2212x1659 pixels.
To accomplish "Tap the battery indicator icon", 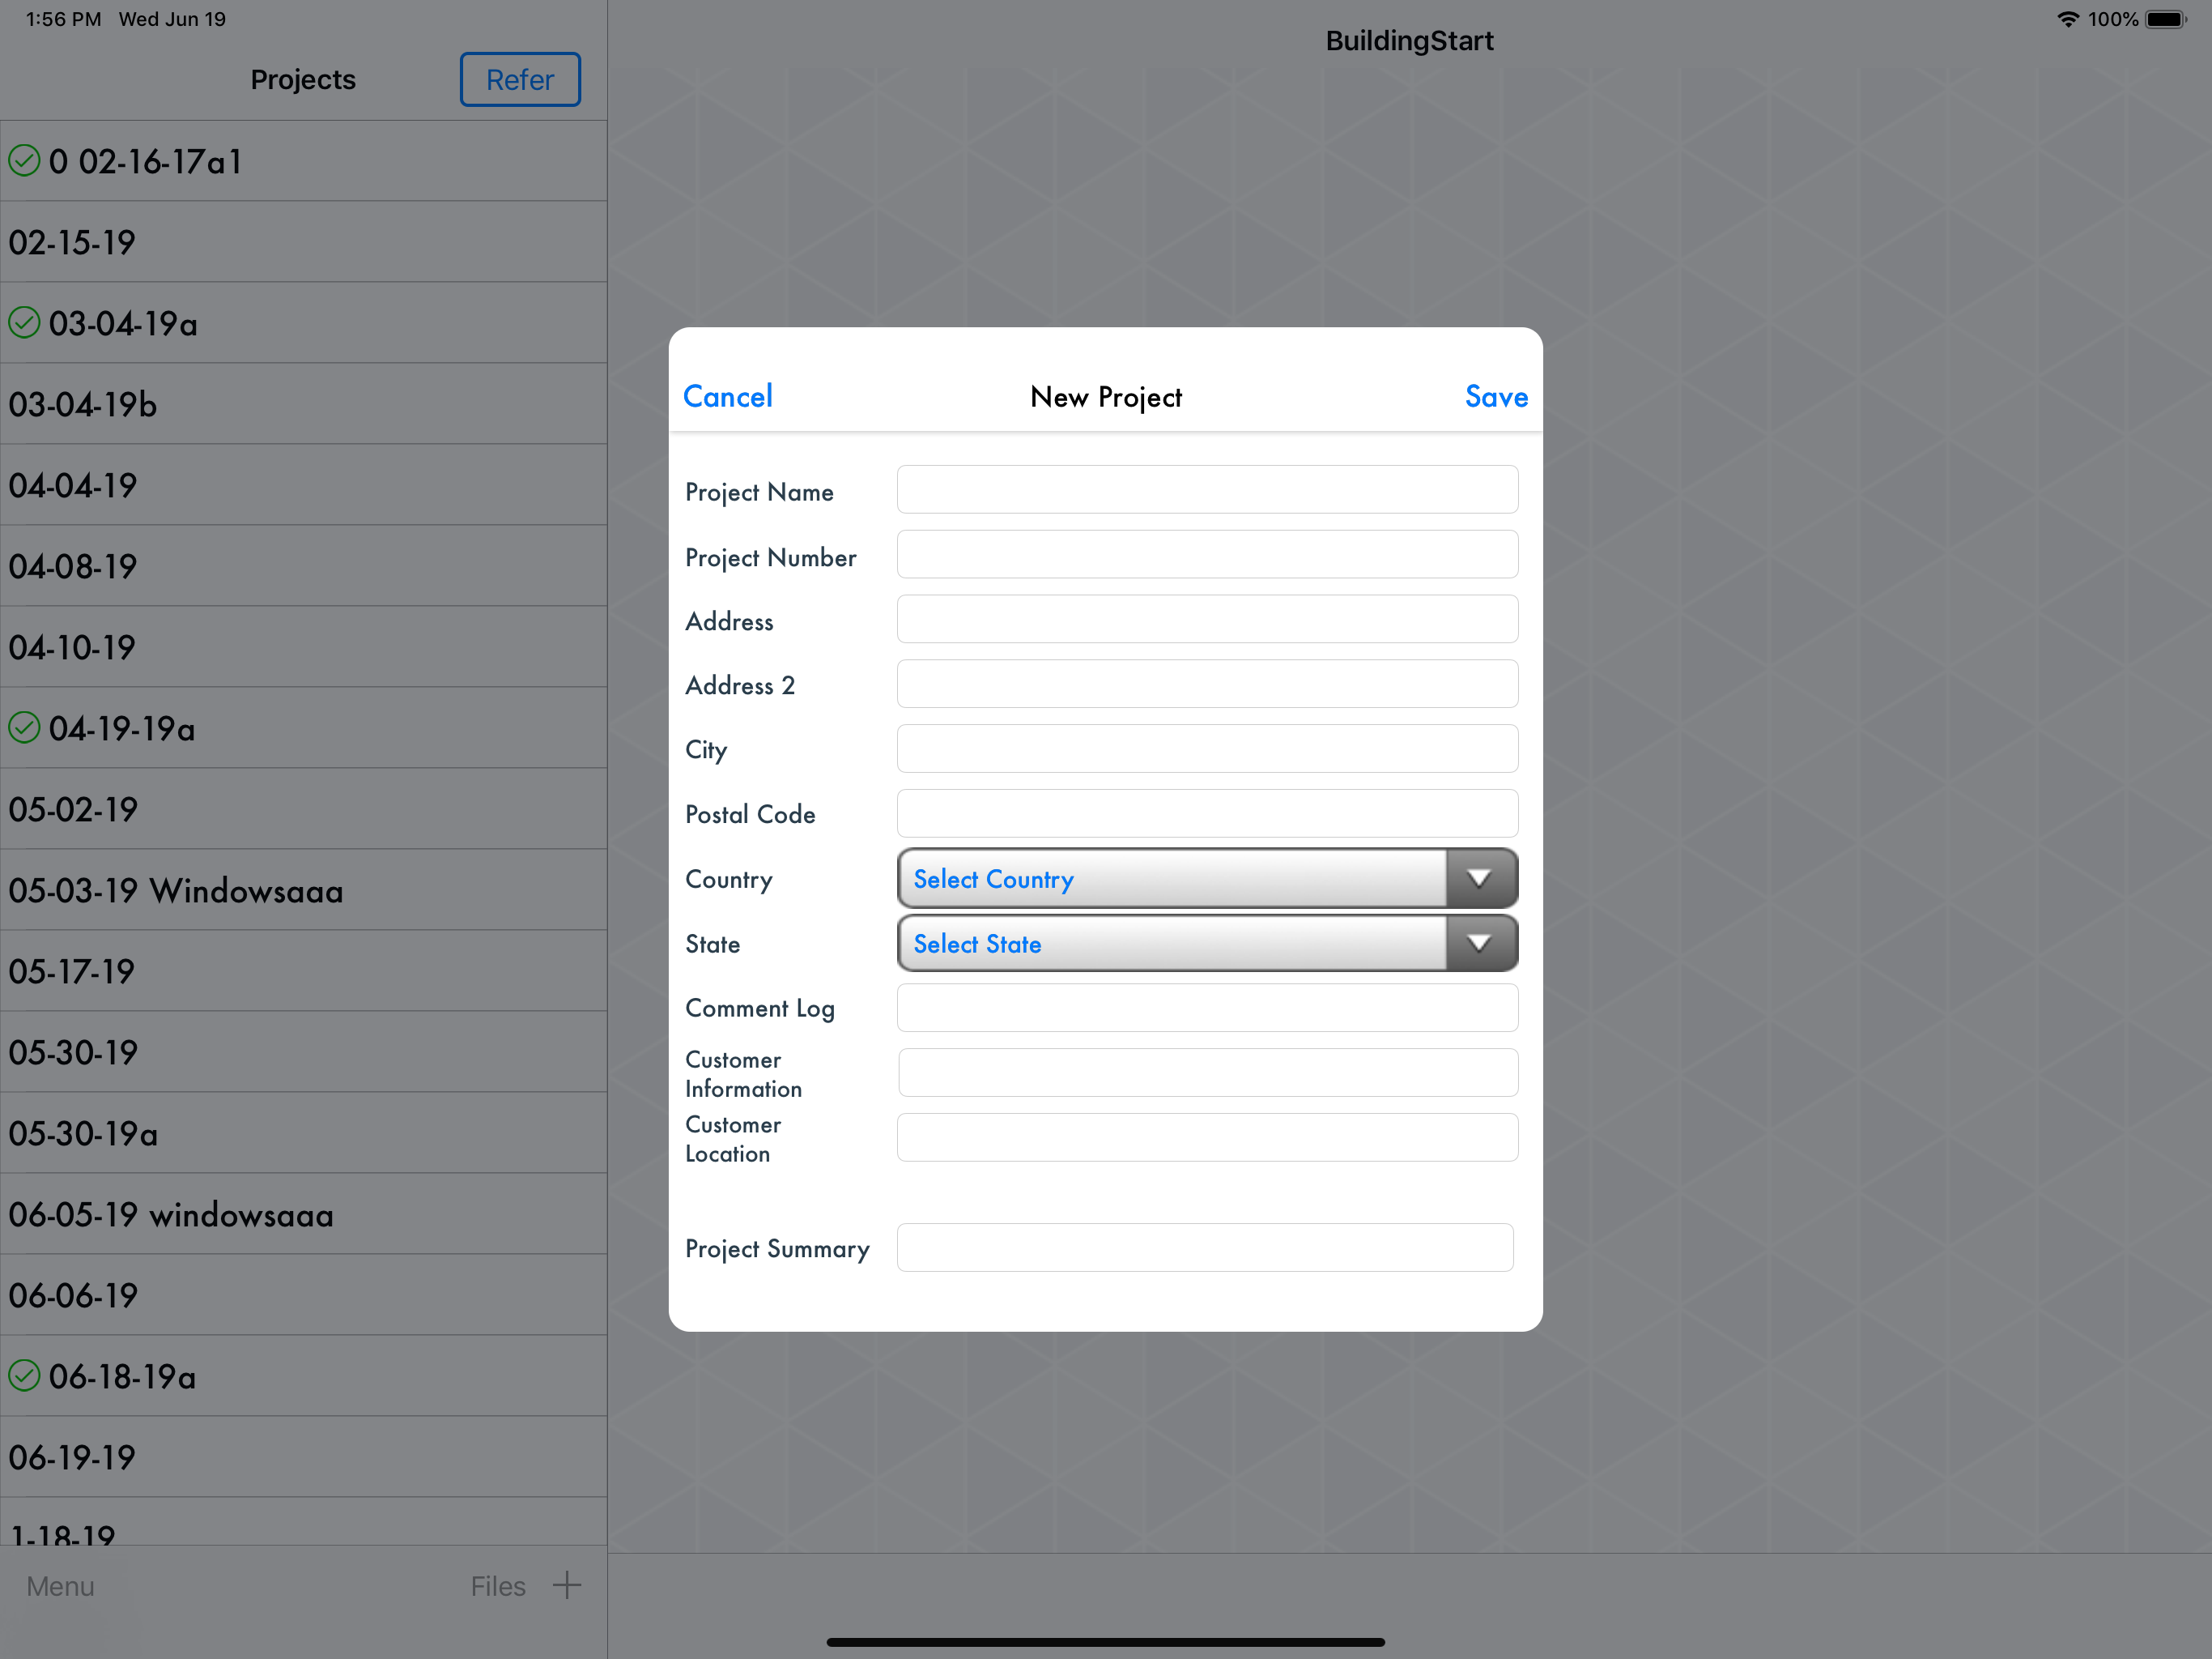I will tap(2166, 19).
